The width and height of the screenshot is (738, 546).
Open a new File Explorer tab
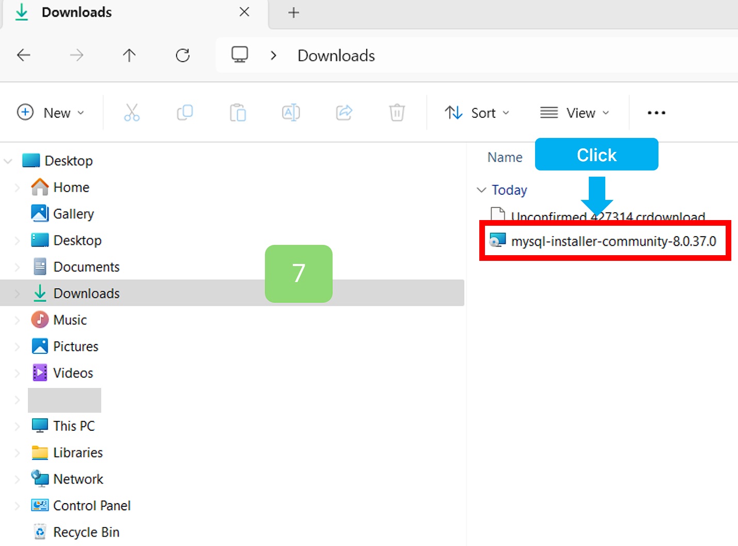click(293, 12)
